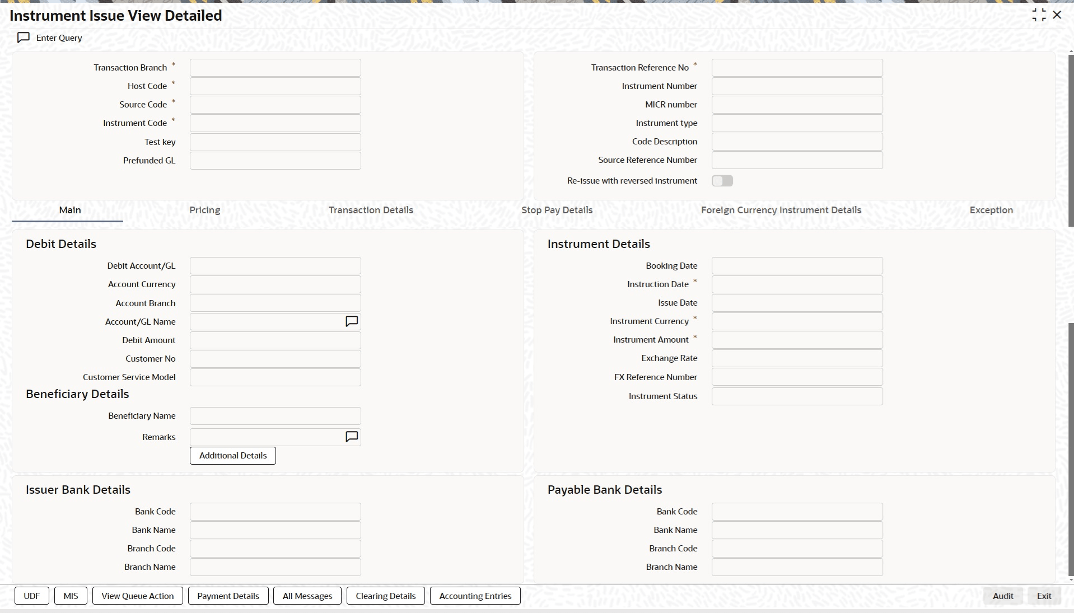Close the Instrument Issue View screen

click(x=1057, y=15)
